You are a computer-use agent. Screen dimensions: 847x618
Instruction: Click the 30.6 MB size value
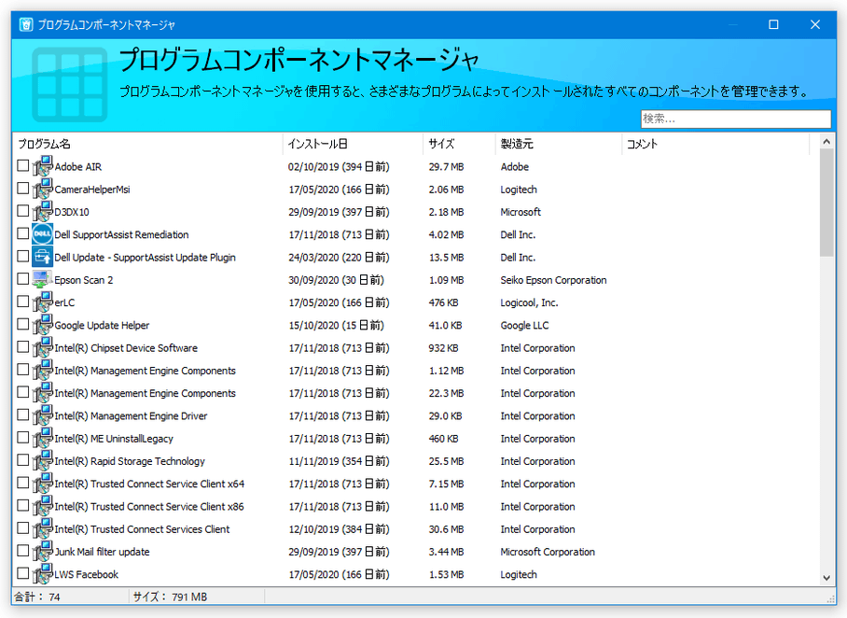[446, 529]
